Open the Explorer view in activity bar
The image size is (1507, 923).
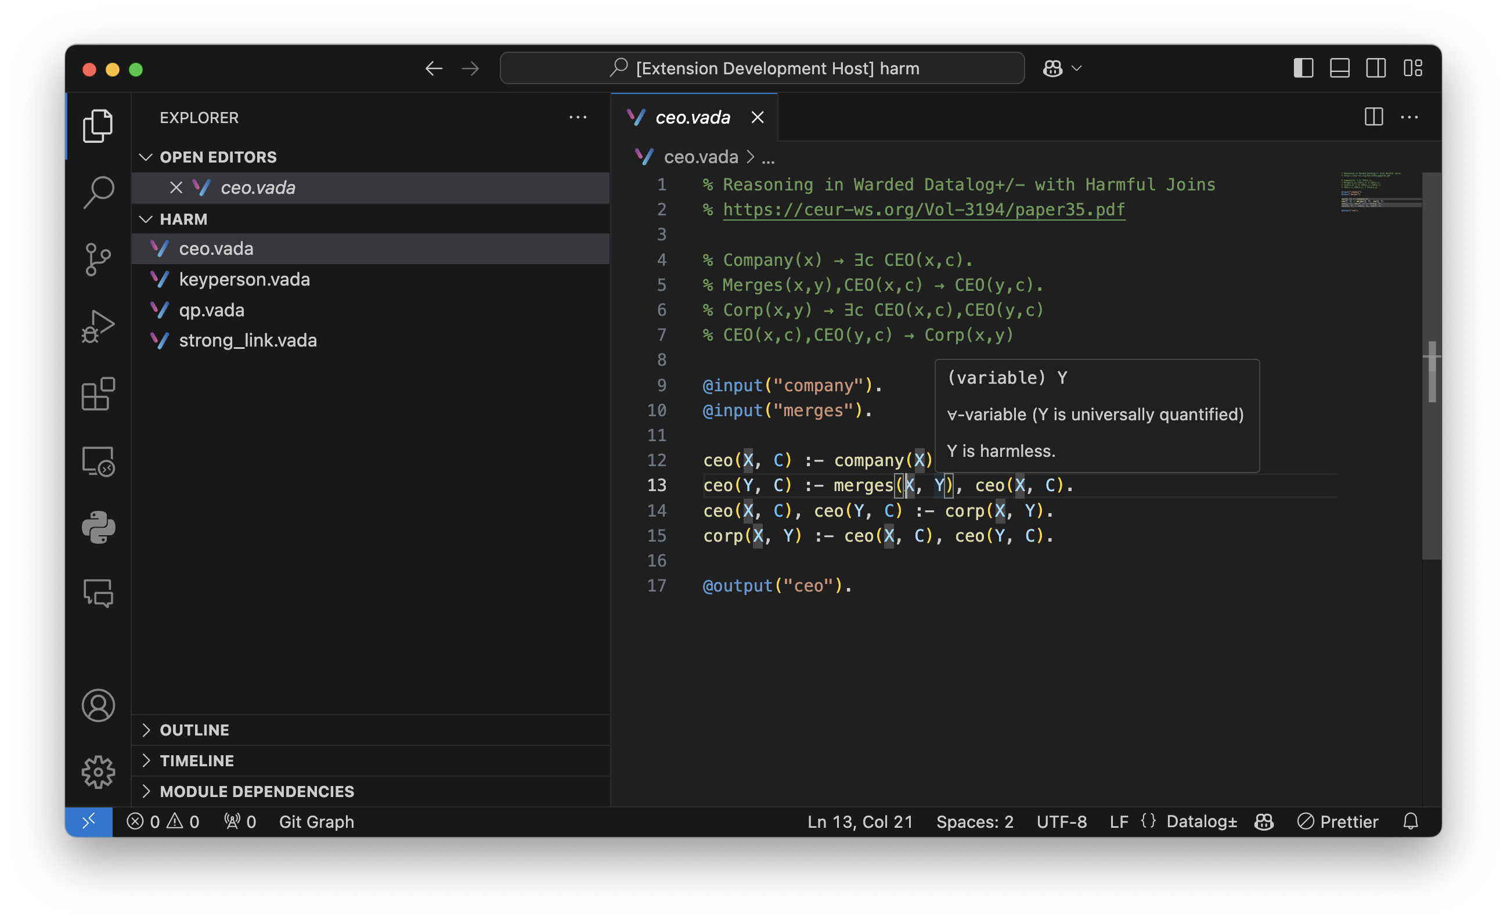pos(98,126)
